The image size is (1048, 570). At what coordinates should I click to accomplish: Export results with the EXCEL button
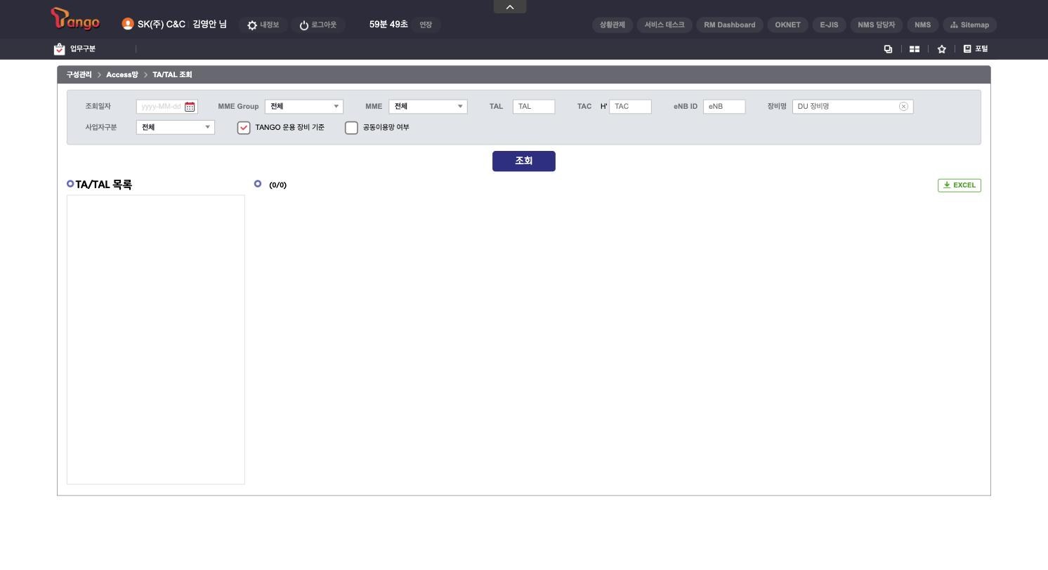pyautogui.click(x=959, y=185)
